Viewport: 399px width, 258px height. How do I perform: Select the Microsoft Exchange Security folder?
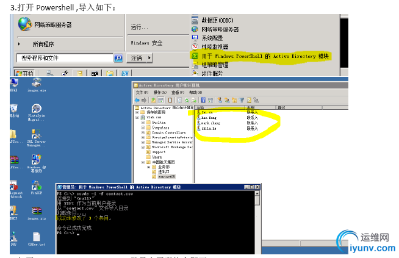pyautogui.click(x=170, y=147)
